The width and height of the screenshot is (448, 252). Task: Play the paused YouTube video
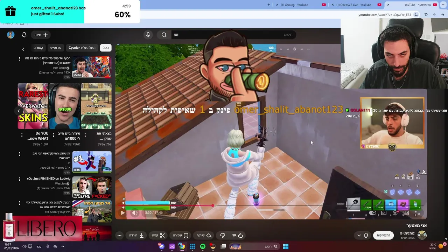122,212
